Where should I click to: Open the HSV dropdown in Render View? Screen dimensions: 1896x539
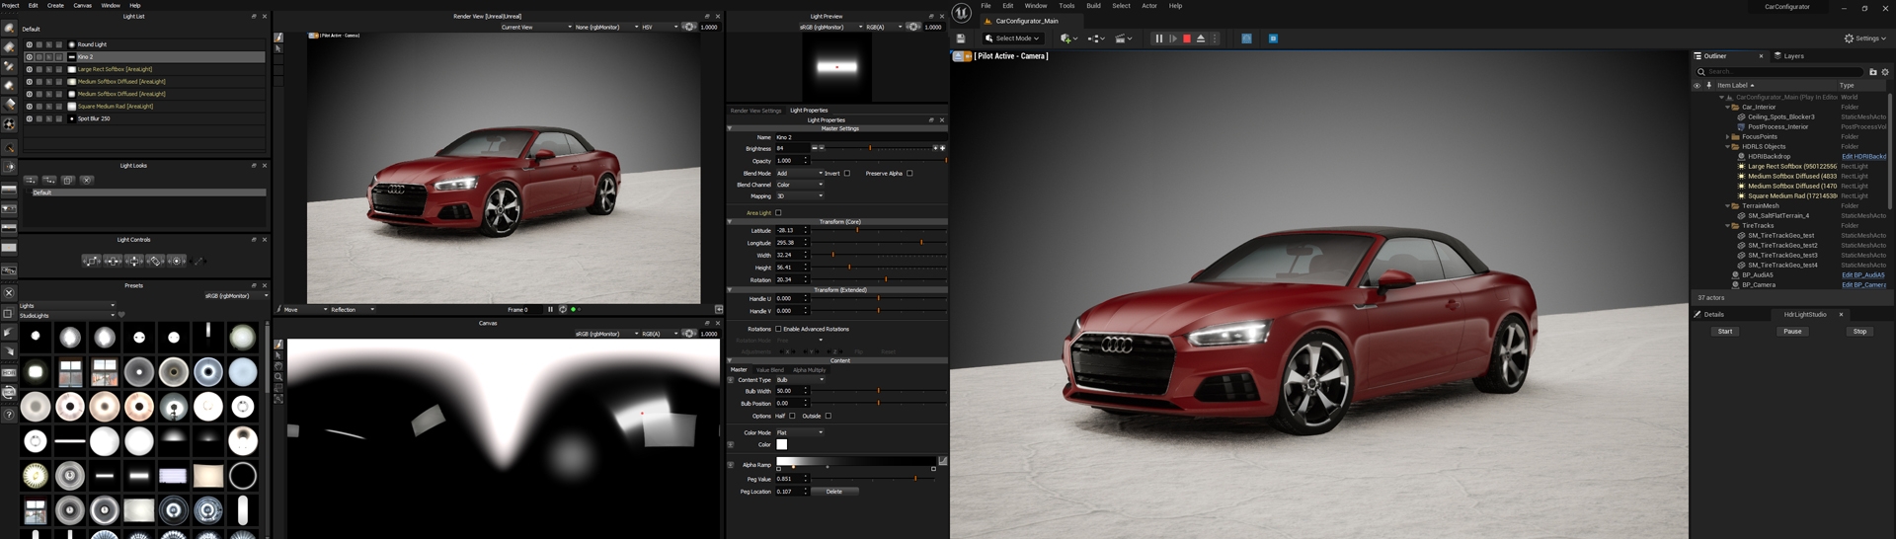(660, 28)
